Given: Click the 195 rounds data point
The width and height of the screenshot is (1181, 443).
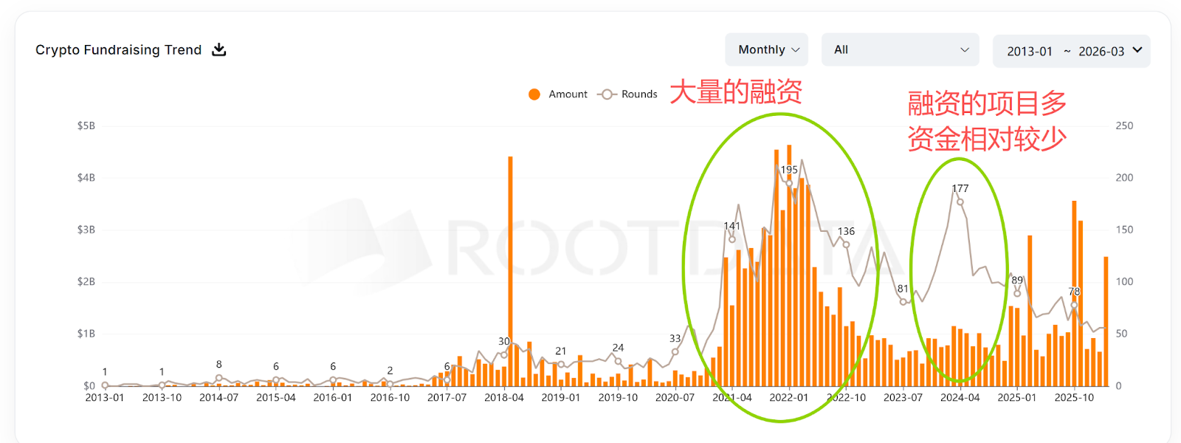Looking at the screenshot, I should coord(789,183).
